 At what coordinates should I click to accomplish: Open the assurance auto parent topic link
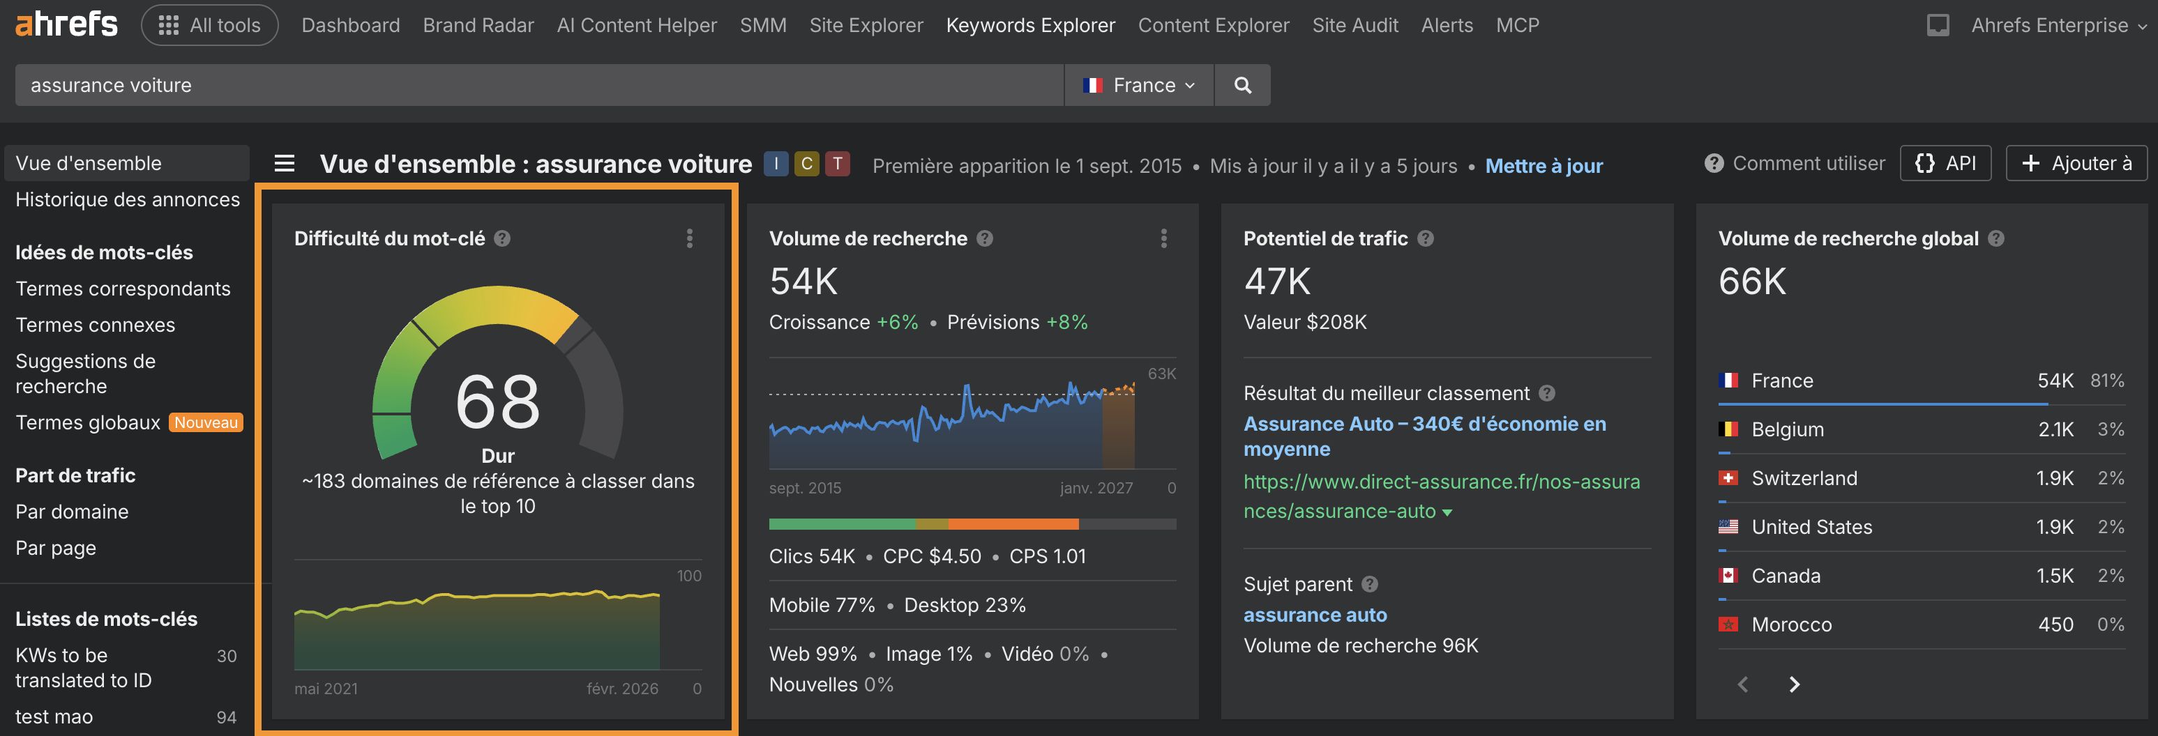pos(1315,615)
